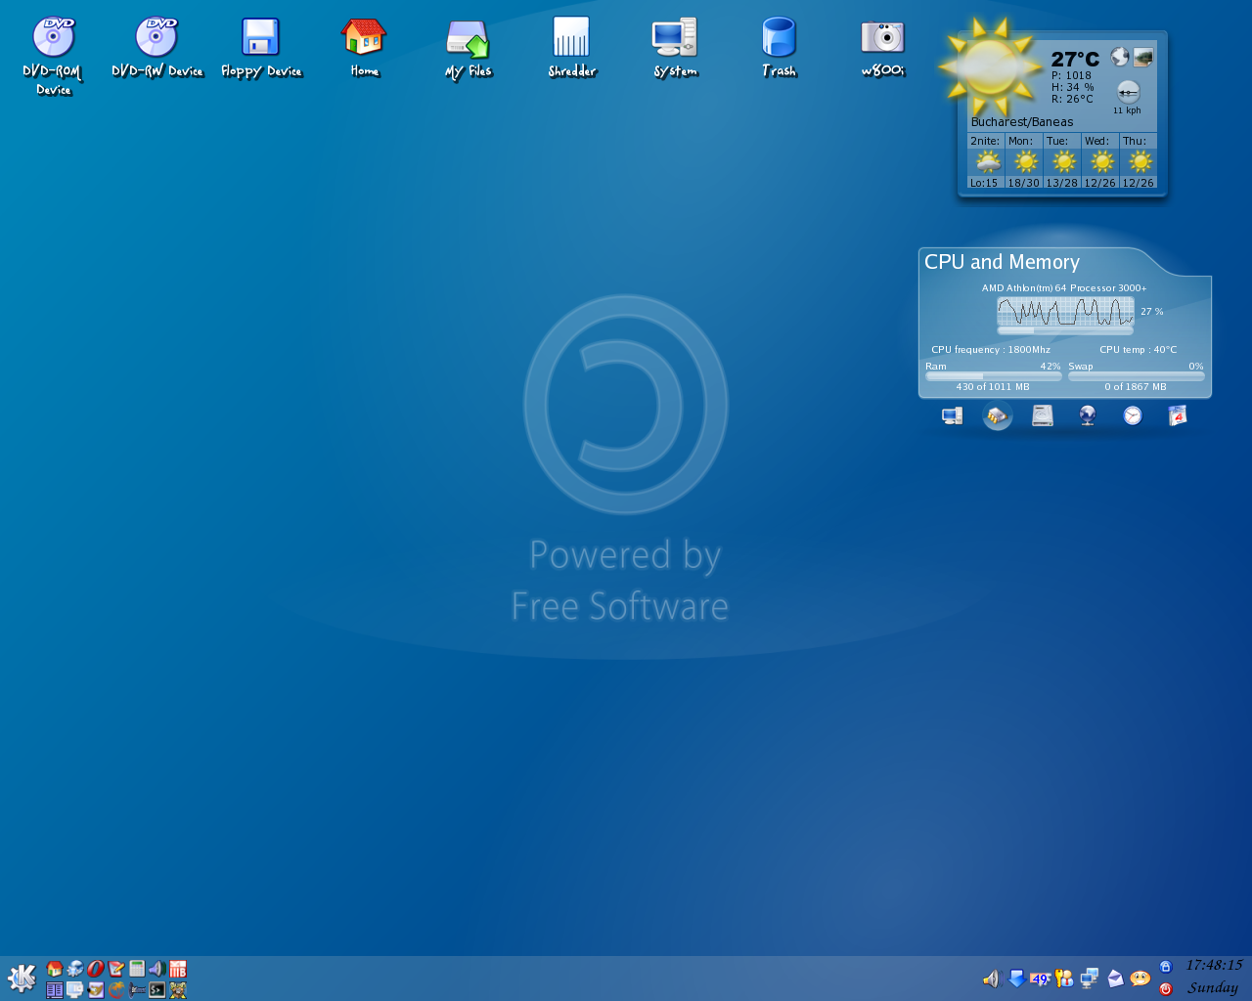This screenshot has width=1252, height=1001.
Task: Open the KDE K menu
Action: [22, 978]
